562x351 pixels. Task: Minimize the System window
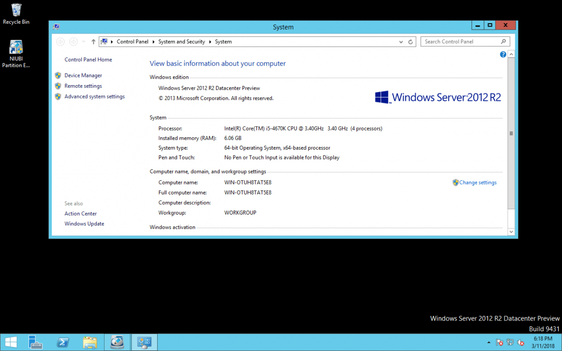click(477, 26)
